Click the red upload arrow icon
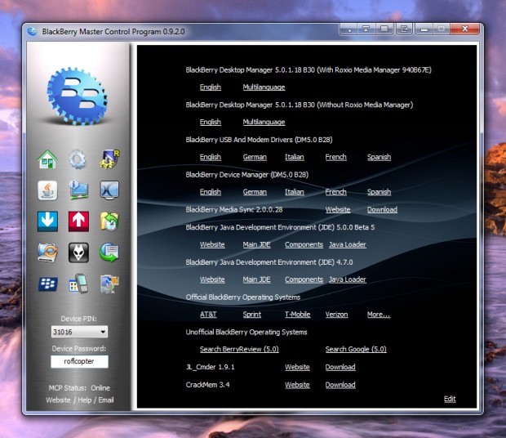Viewport: 506px width, 438px height. pos(78,221)
